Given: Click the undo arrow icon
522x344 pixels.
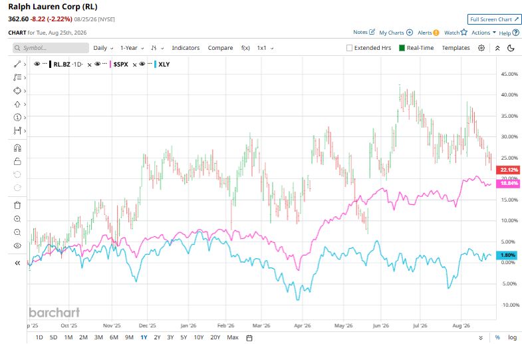Looking at the screenshot, I should pos(17,174).
